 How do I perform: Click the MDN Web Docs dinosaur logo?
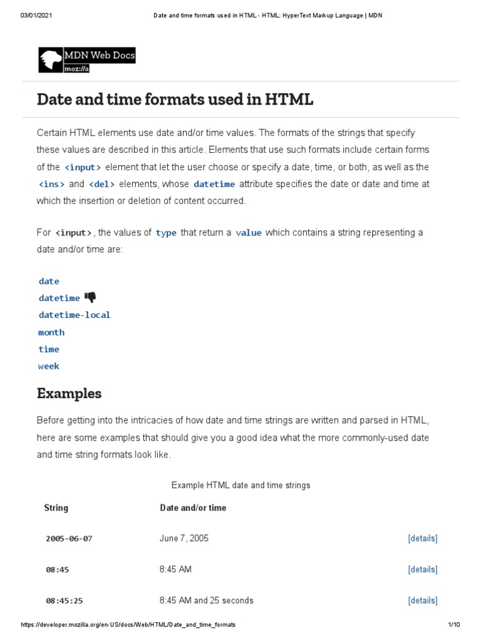click(50, 60)
